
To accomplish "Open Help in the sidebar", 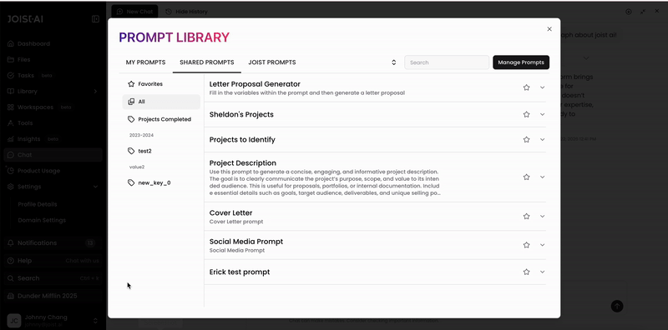I will pyautogui.click(x=53, y=261).
